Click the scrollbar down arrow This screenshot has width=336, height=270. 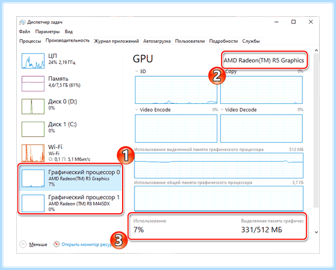(316, 232)
